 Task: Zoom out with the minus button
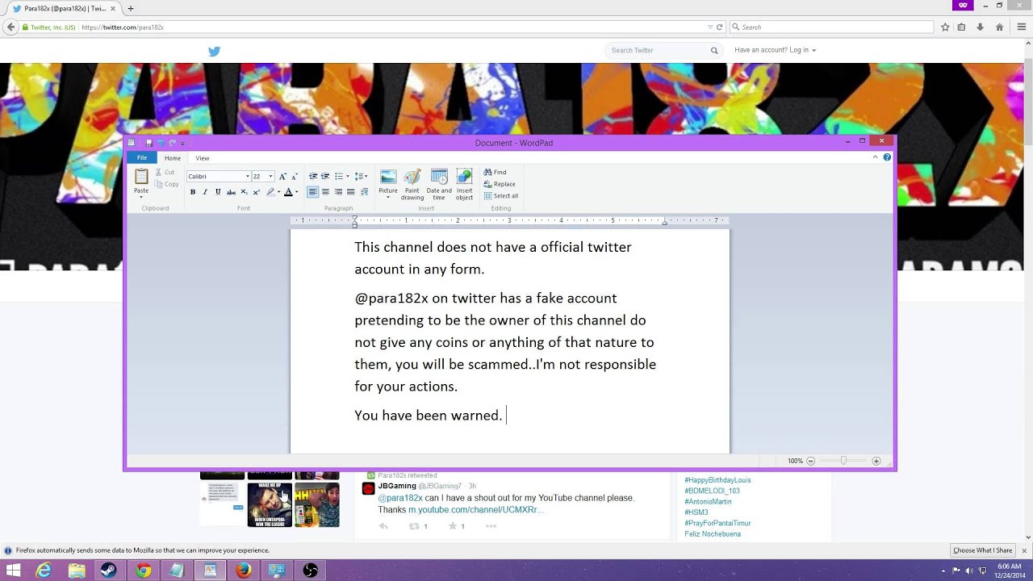(x=811, y=461)
